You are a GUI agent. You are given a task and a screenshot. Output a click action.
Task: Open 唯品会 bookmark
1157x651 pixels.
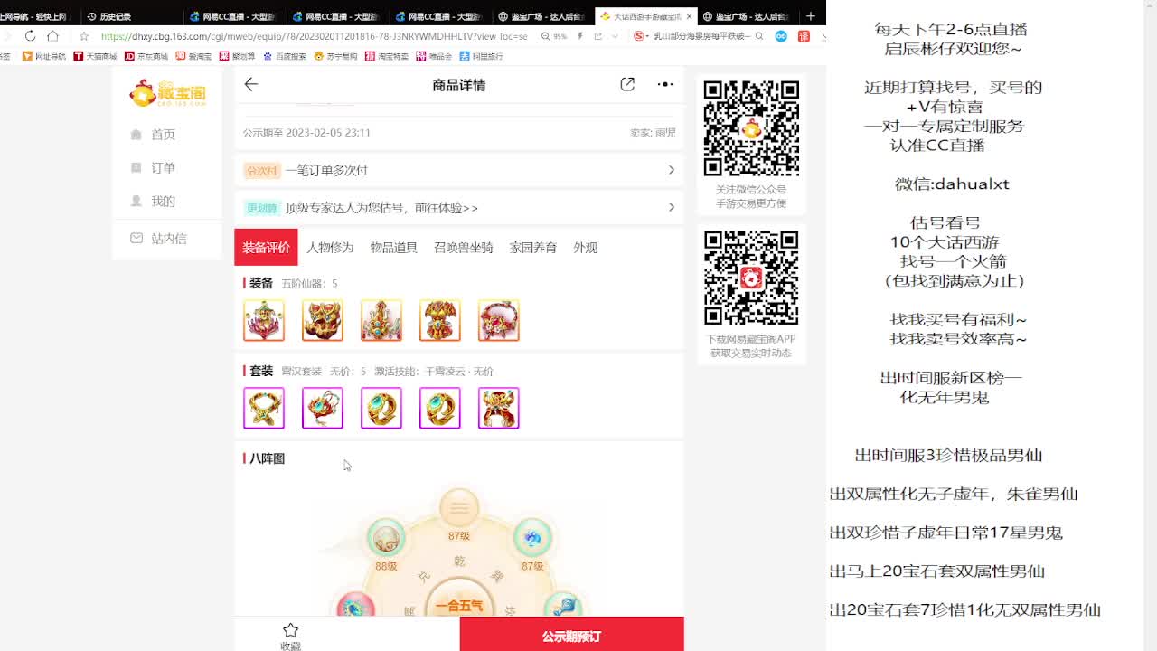click(434, 56)
